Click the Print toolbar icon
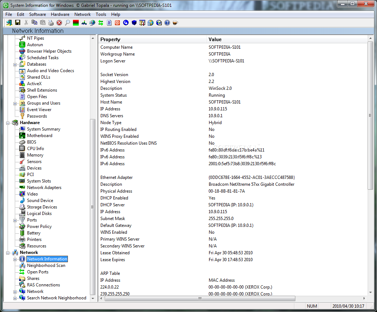Viewport: 377px width, 312px height. pos(51,23)
